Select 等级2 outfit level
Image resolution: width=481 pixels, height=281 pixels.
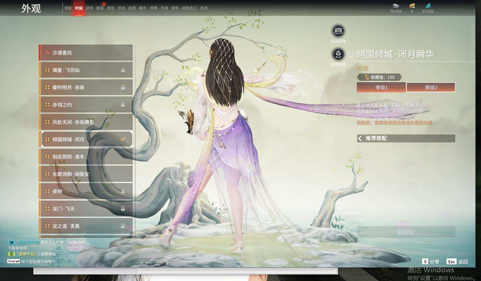431,87
